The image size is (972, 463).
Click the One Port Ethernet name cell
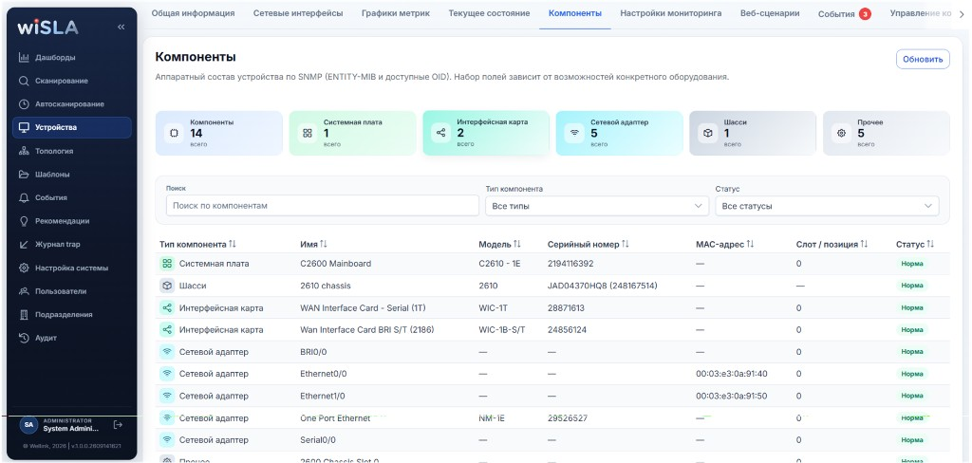click(335, 418)
